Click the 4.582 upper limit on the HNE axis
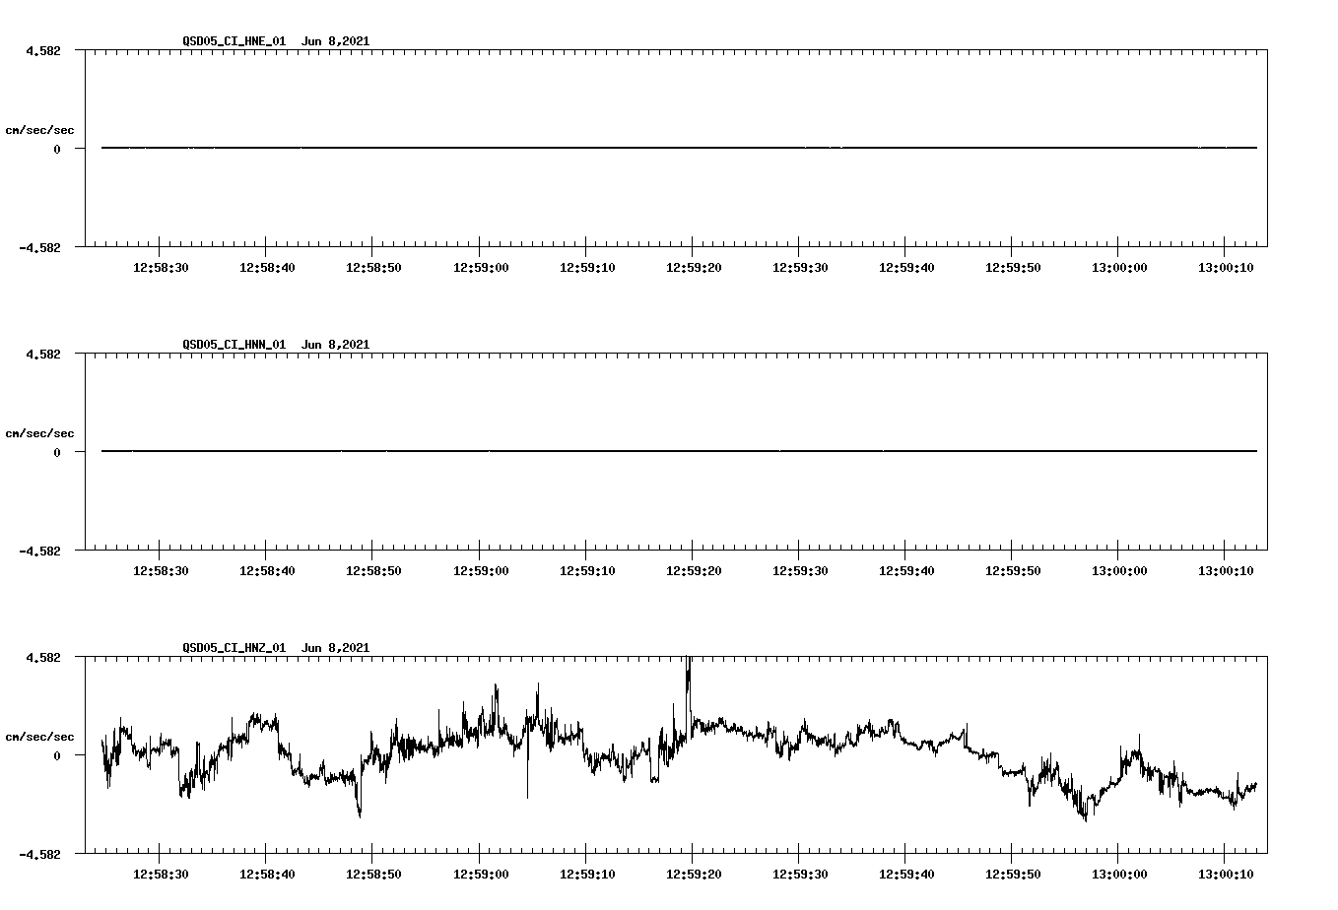The height and width of the screenshot is (910, 1338). pos(43,50)
